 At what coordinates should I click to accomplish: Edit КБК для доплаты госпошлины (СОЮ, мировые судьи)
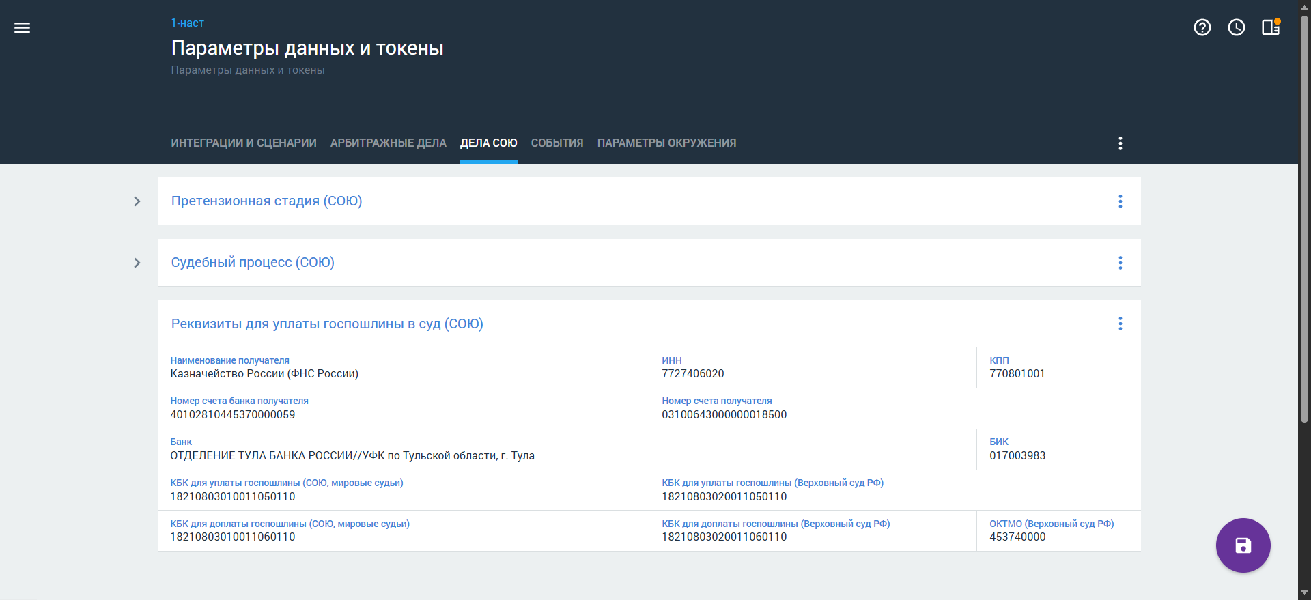click(x=403, y=530)
